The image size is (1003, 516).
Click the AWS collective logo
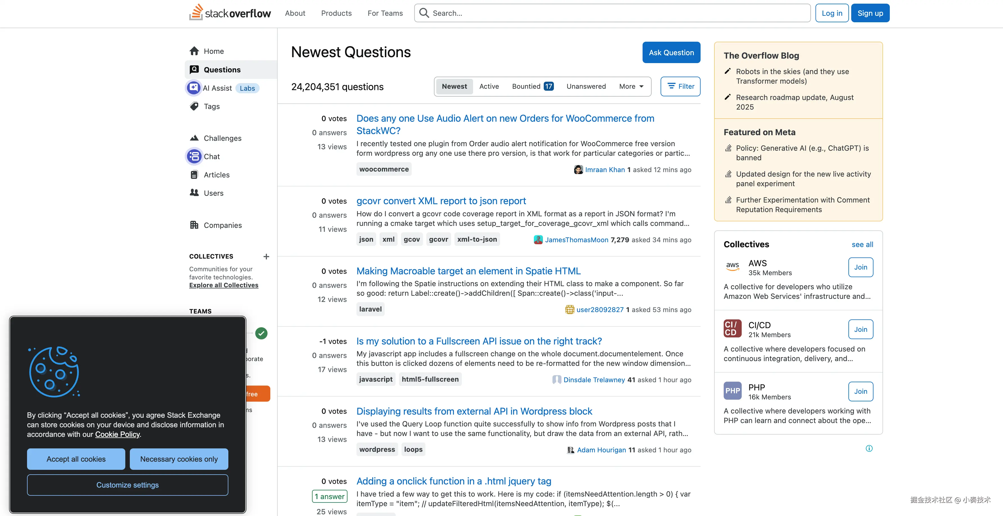(732, 266)
